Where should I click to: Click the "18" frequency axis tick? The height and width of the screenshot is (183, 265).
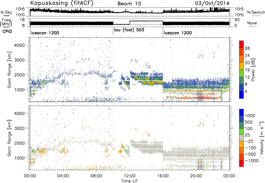pyautogui.click(x=22, y=20)
